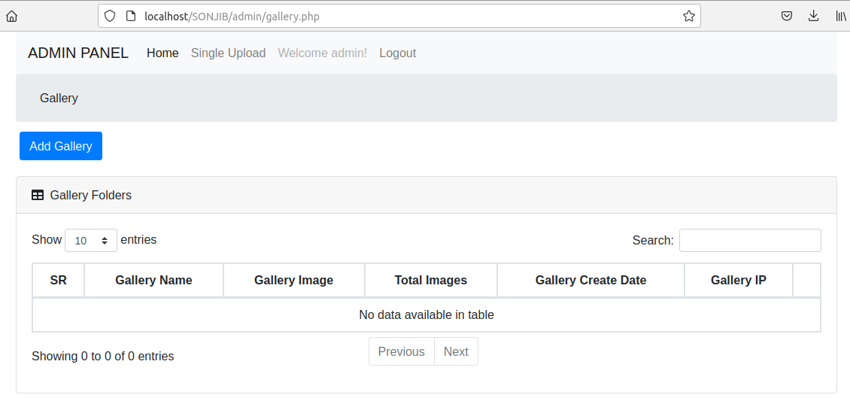Open the Pocket save icon
Viewport: 850px width, 410px height.
tap(787, 17)
